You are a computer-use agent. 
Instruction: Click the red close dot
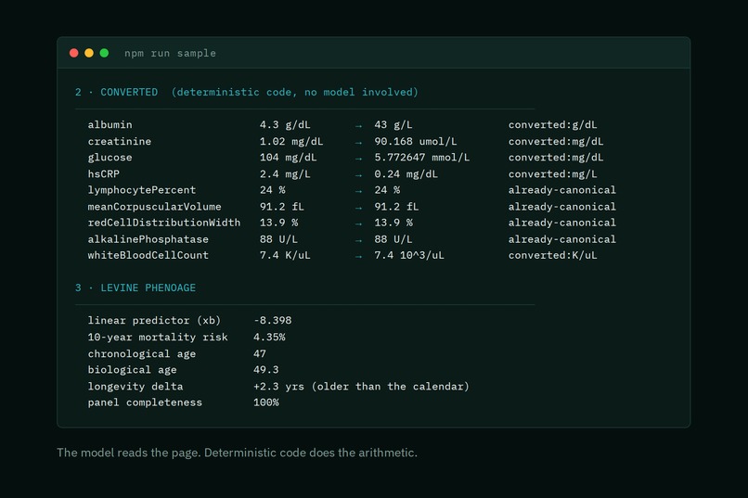pos(74,53)
